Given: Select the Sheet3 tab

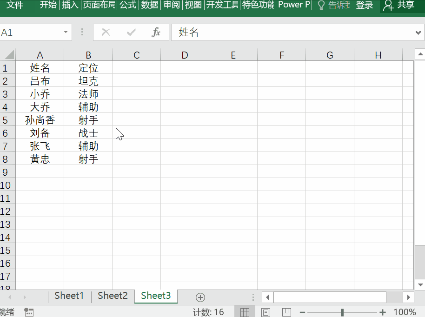Looking at the screenshot, I should pyautogui.click(x=156, y=296).
